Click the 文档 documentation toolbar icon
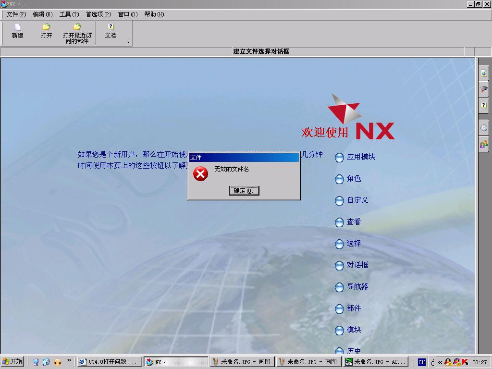The height and width of the screenshot is (369, 492). click(x=111, y=31)
